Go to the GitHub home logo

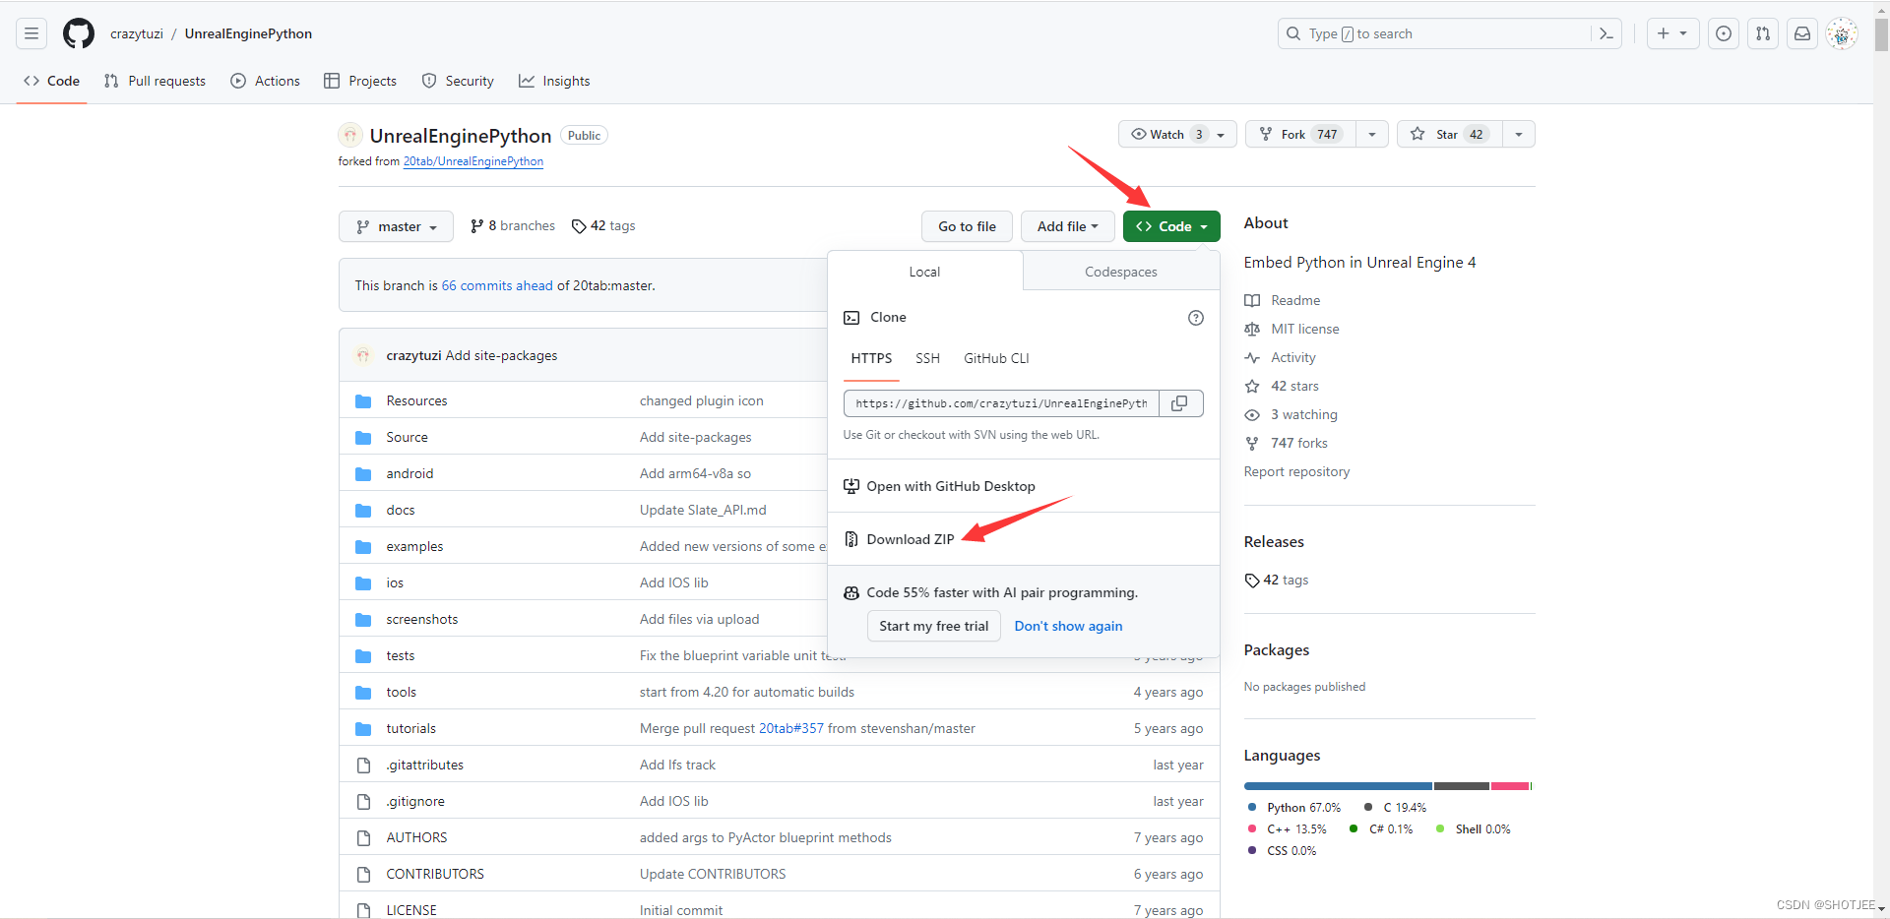[x=79, y=33]
